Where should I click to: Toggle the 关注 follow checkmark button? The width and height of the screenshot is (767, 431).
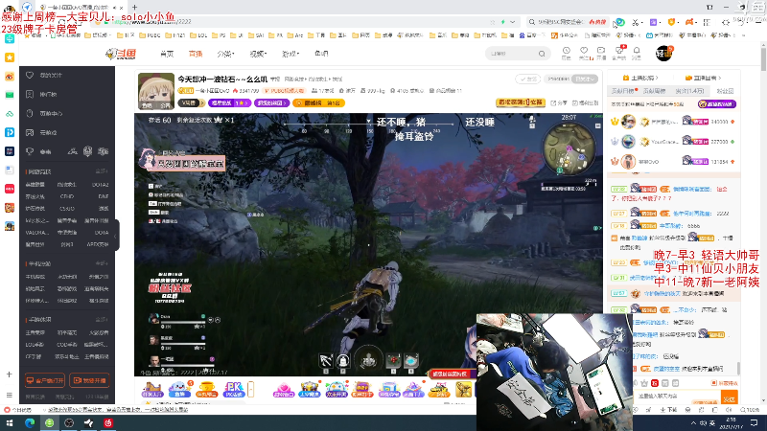pos(527,79)
